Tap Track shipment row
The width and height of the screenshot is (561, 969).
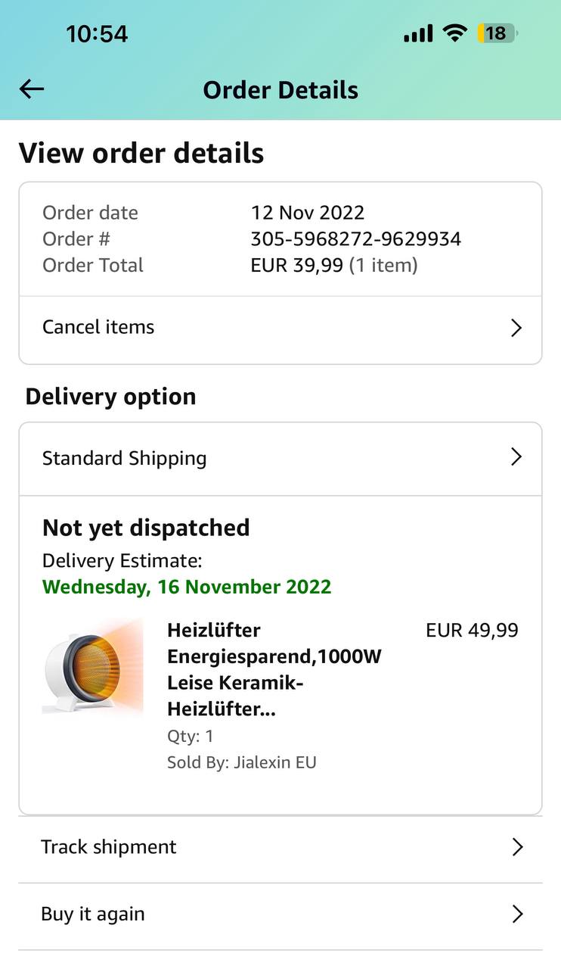(109, 847)
